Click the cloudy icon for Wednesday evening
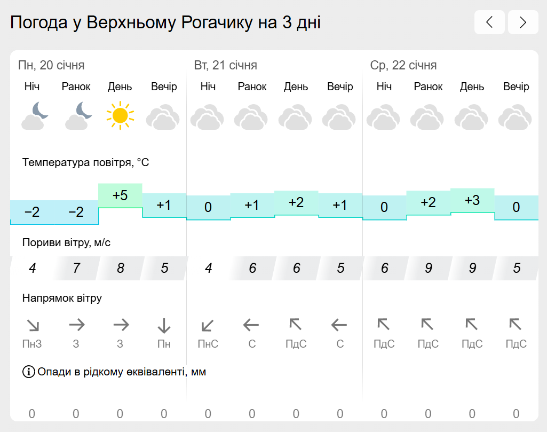This screenshot has width=547, height=432. (x=516, y=117)
